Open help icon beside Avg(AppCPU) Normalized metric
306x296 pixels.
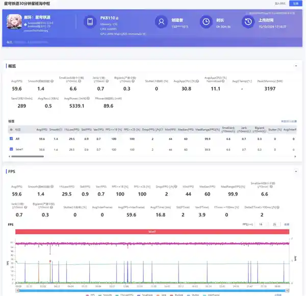[x=223, y=81]
